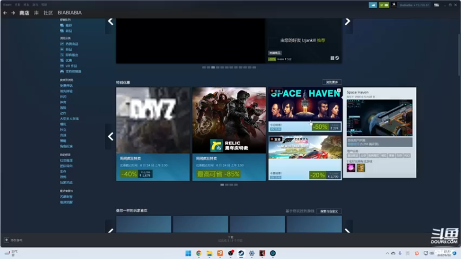Image resolution: width=461 pixels, height=259 pixels.
Task: Open the 社区 (Community) tab
Action: (48, 13)
